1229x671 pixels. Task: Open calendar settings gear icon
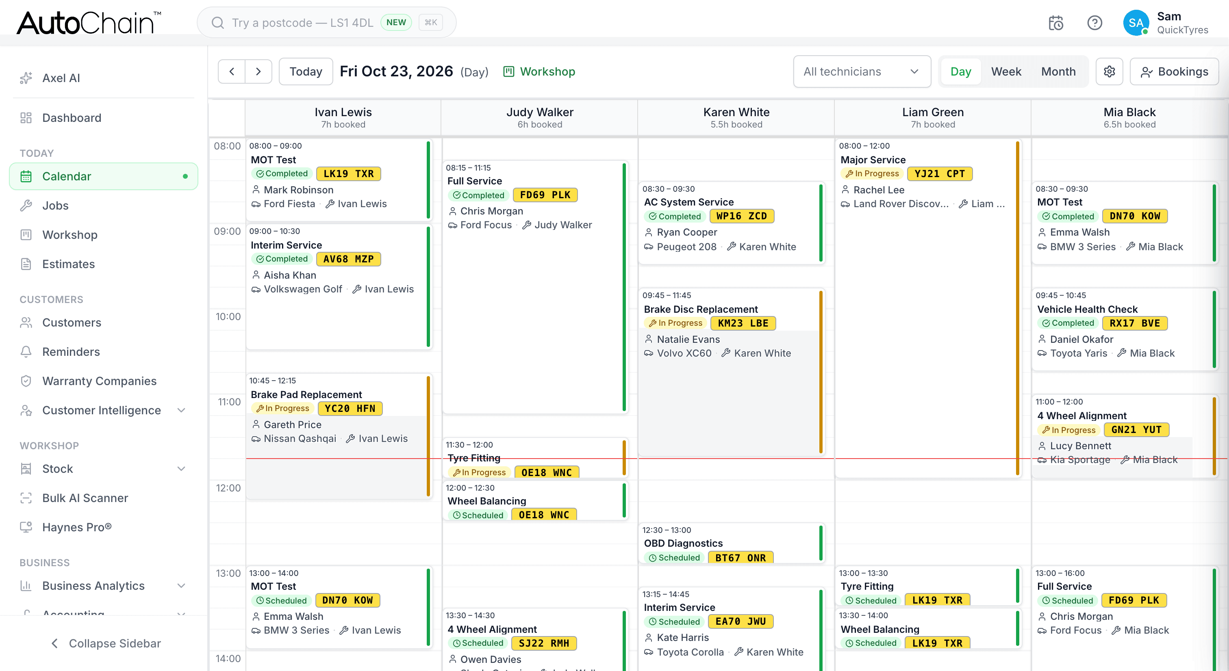1109,71
